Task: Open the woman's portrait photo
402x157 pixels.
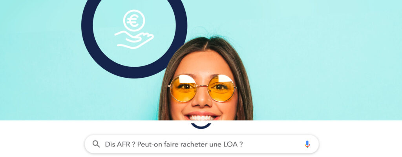Action: [x=206, y=78]
